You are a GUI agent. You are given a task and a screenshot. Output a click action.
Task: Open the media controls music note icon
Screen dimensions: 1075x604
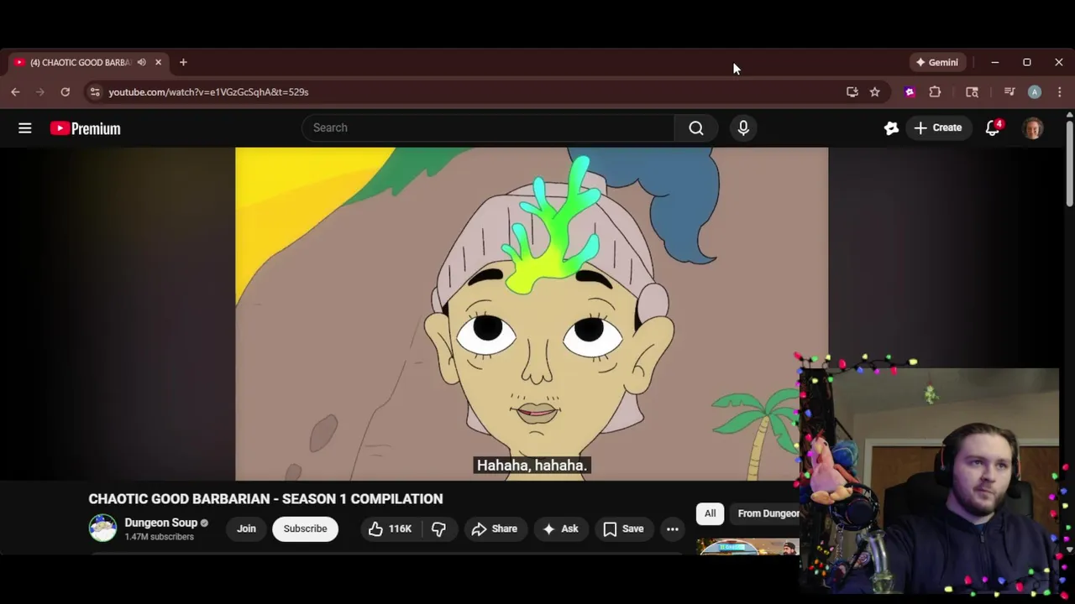coord(1009,92)
